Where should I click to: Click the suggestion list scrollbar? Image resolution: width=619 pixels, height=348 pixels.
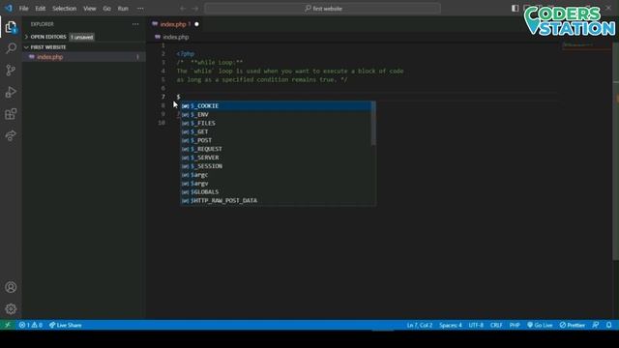coord(373,123)
